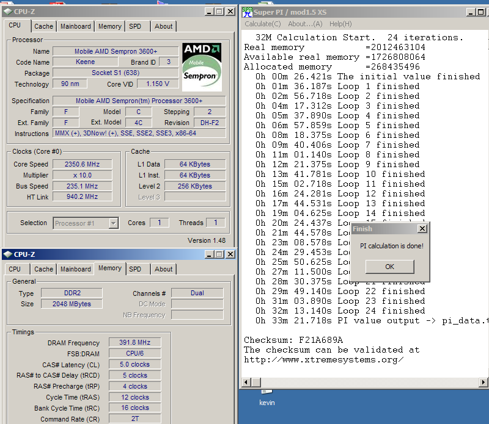Switch to Mainboard tab in bottom CPU-Z
489x424 pixels.
tap(75, 269)
